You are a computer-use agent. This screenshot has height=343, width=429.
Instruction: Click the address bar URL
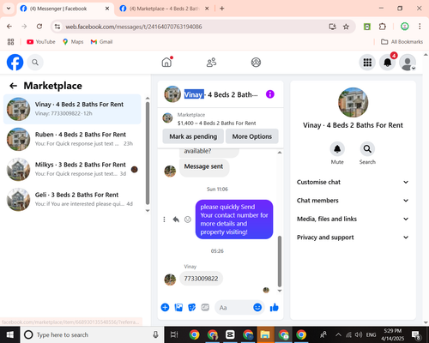point(134,27)
